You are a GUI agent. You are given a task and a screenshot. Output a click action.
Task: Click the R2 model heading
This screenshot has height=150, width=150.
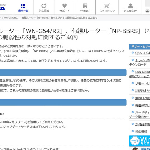[x=2, y=114]
